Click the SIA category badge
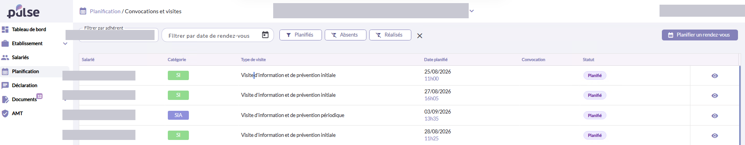The width and height of the screenshot is (745, 145). pyautogui.click(x=178, y=115)
